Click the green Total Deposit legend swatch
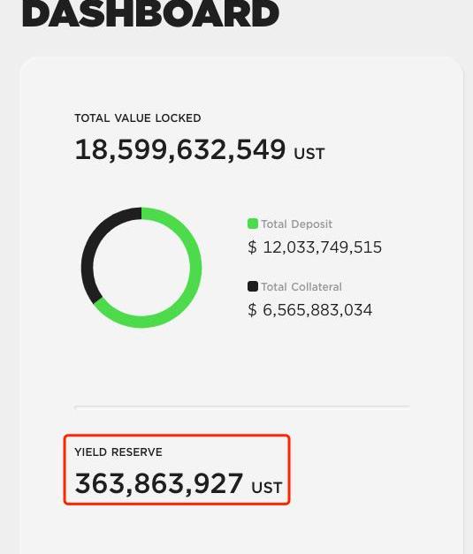The height and width of the screenshot is (554, 473). 252,224
